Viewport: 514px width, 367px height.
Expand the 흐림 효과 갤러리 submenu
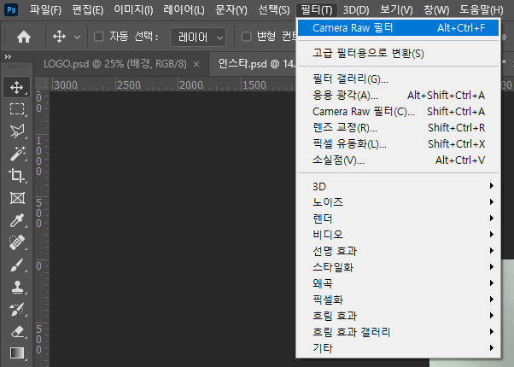(x=398, y=332)
